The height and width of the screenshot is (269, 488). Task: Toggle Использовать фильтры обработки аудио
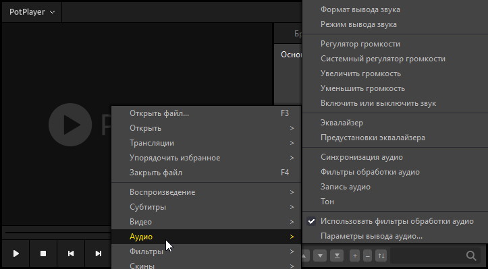396,221
